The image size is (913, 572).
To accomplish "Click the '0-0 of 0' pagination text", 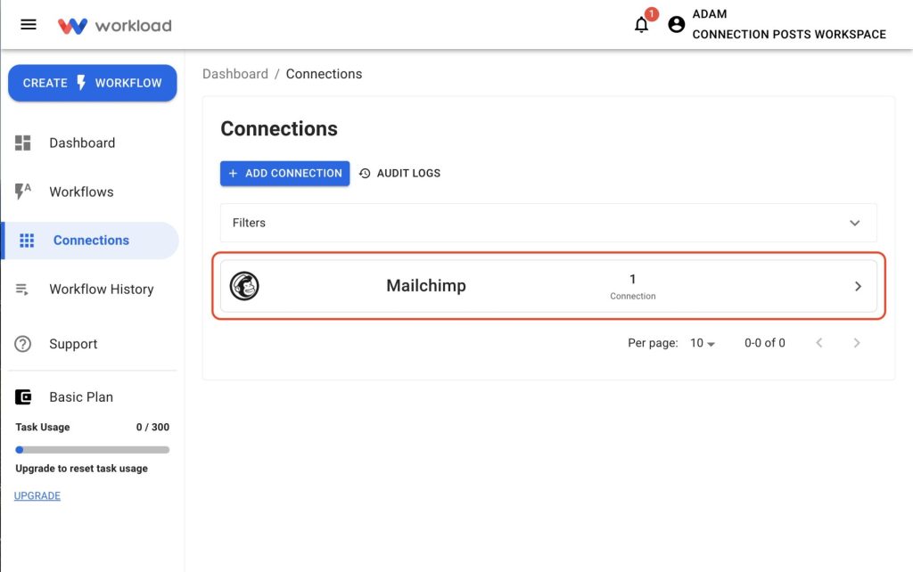I will click(764, 343).
